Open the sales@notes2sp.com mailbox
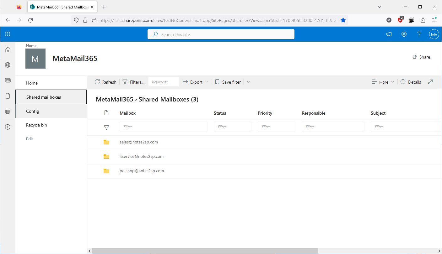Screen dimensions: 442x254 pos(139,142)
